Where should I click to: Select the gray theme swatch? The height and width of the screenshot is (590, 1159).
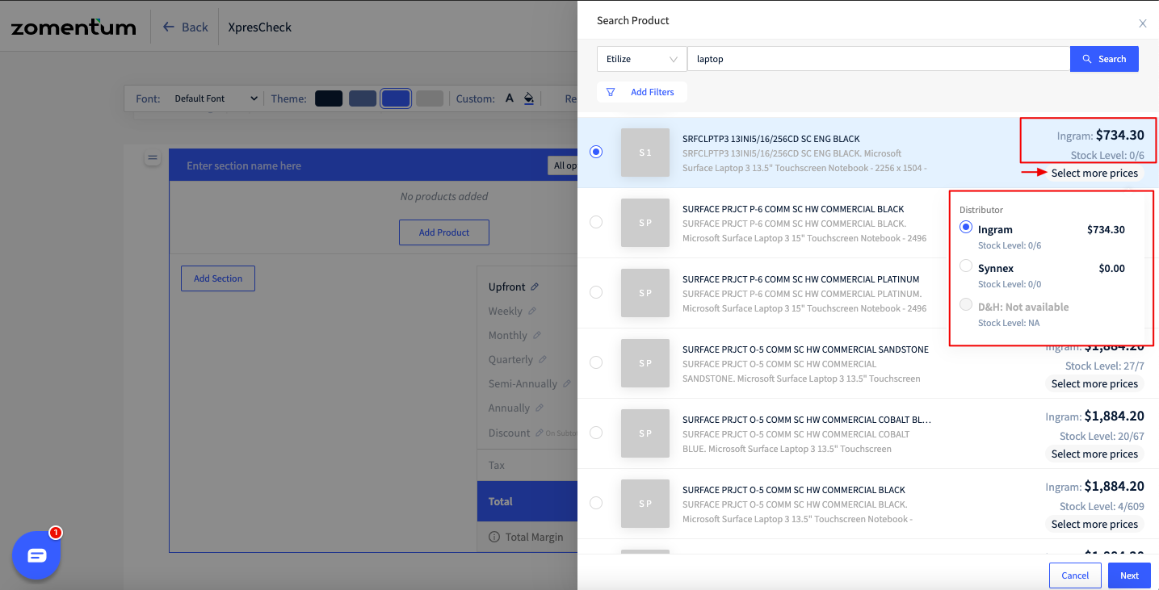pos(430,98)
